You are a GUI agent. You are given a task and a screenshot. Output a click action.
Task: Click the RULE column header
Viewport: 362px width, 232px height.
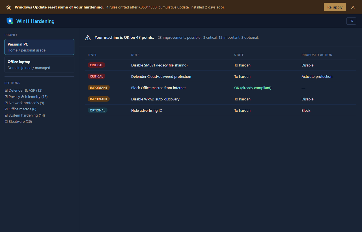[135, 55]
